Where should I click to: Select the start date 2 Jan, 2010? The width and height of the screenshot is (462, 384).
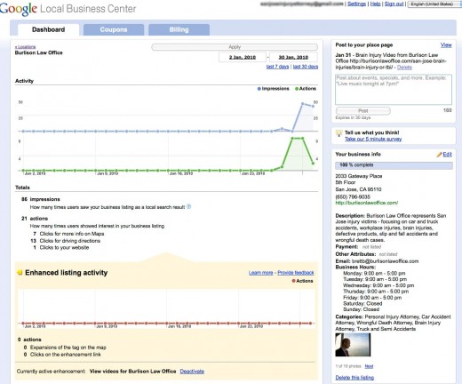point(243,57)
